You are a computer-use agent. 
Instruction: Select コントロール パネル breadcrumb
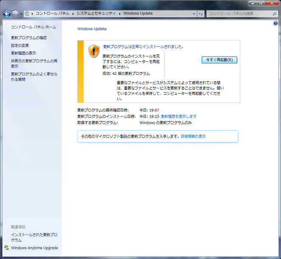pos(53,14)
